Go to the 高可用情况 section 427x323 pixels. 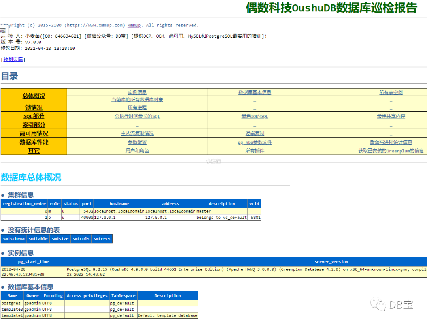(34, 133)
